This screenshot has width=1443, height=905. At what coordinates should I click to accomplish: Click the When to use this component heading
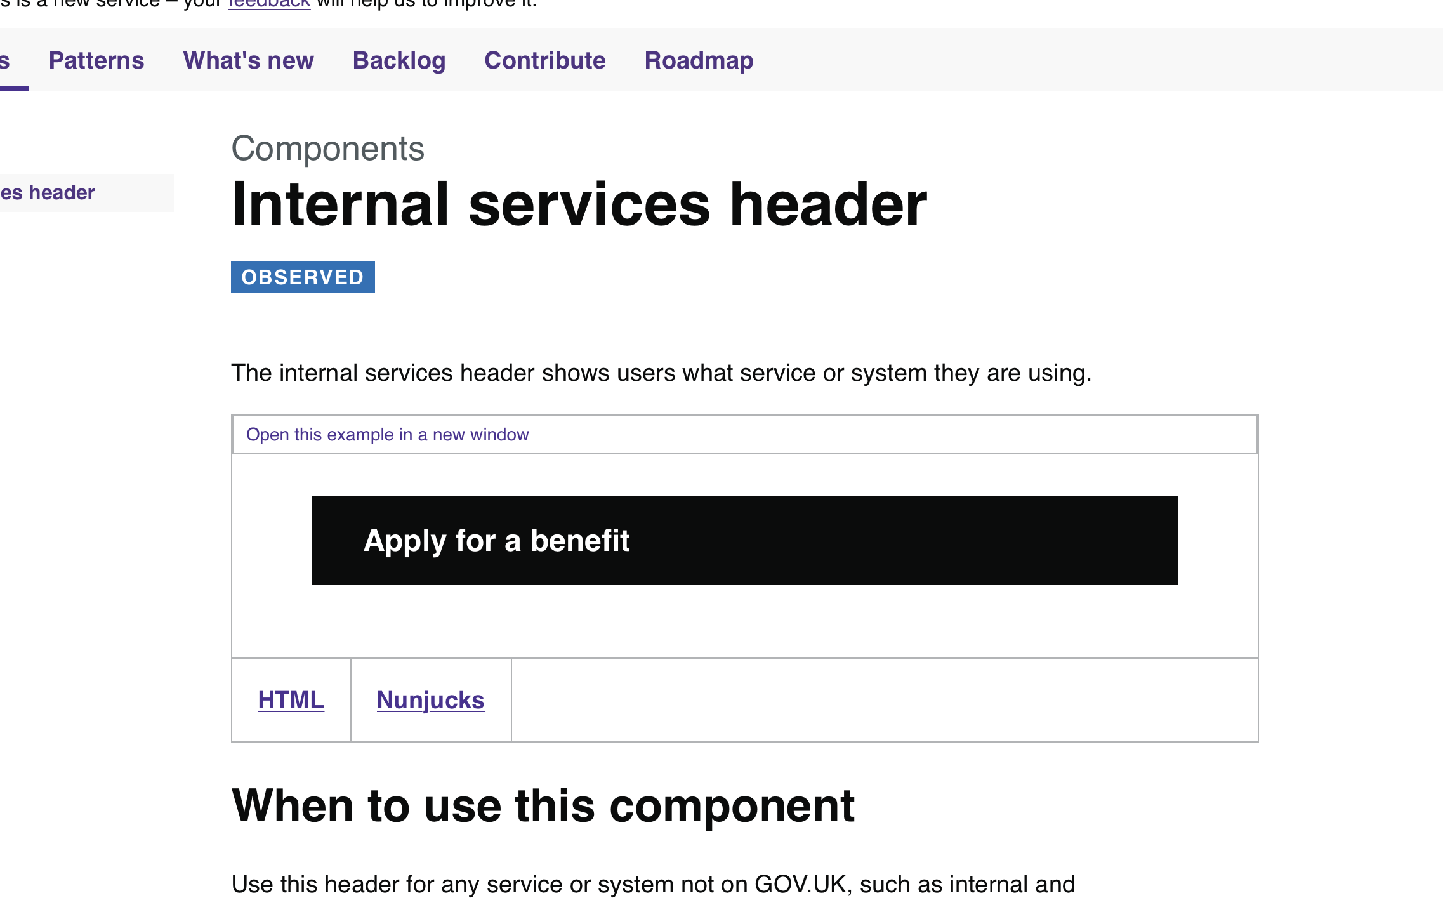tap(544, 805)
